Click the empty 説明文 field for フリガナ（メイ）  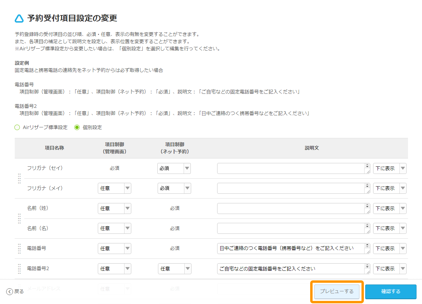(x=291, y=188)
